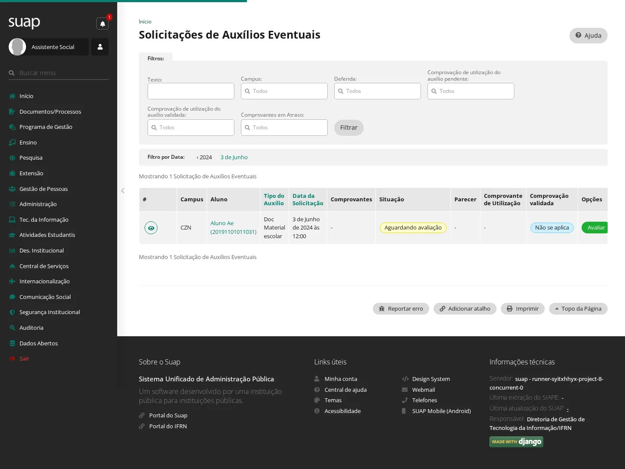Open the notifications bell icon
625x469 pixels.
tap(102, 23)
